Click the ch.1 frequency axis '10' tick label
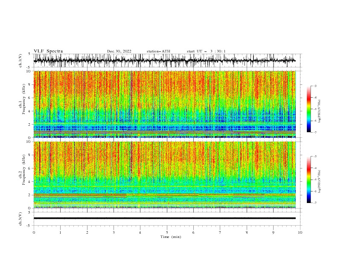 click(x=29, y=71)
